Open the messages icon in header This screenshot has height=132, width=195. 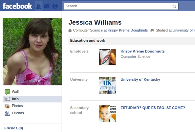(x=47, y=6)
